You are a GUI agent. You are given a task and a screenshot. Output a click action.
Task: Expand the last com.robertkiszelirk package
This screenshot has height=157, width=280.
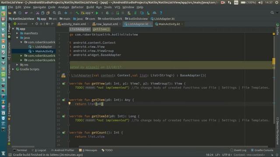coord(21,60)
